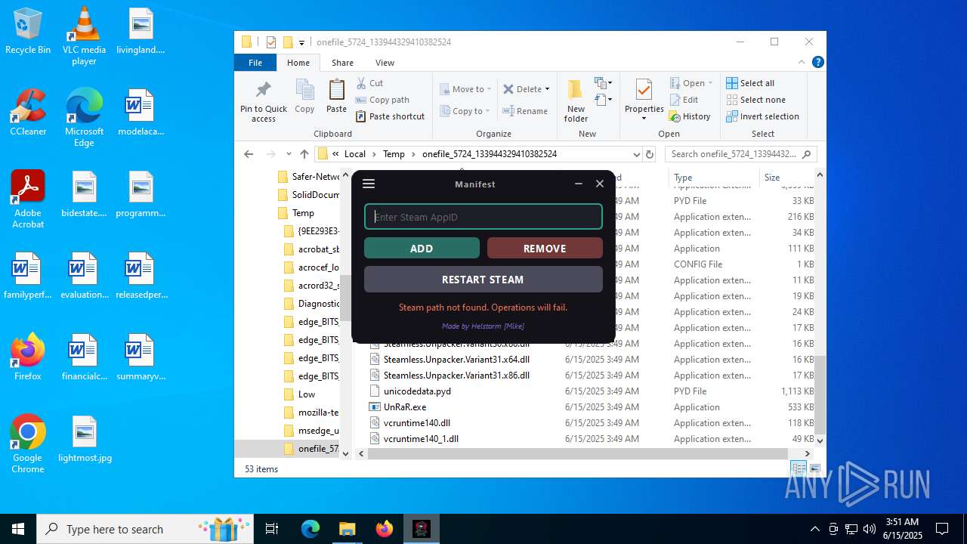Image resolution: width=967 pixels, height=544 pixels.
Task: Open Explorer Help icon
Action: (817, 63)
